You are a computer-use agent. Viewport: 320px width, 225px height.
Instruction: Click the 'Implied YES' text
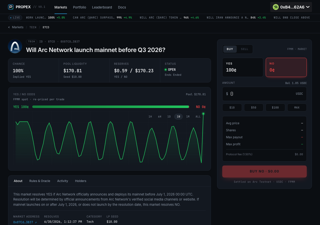point(22,77)
